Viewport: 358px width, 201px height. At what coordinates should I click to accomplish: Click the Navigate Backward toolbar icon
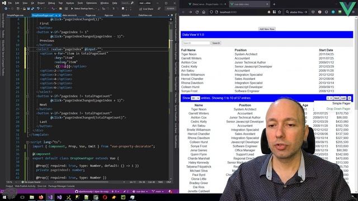pos(6,9)
